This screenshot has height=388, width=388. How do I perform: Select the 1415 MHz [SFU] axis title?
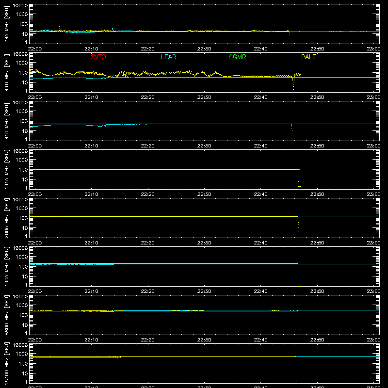[x=6, y=170]
